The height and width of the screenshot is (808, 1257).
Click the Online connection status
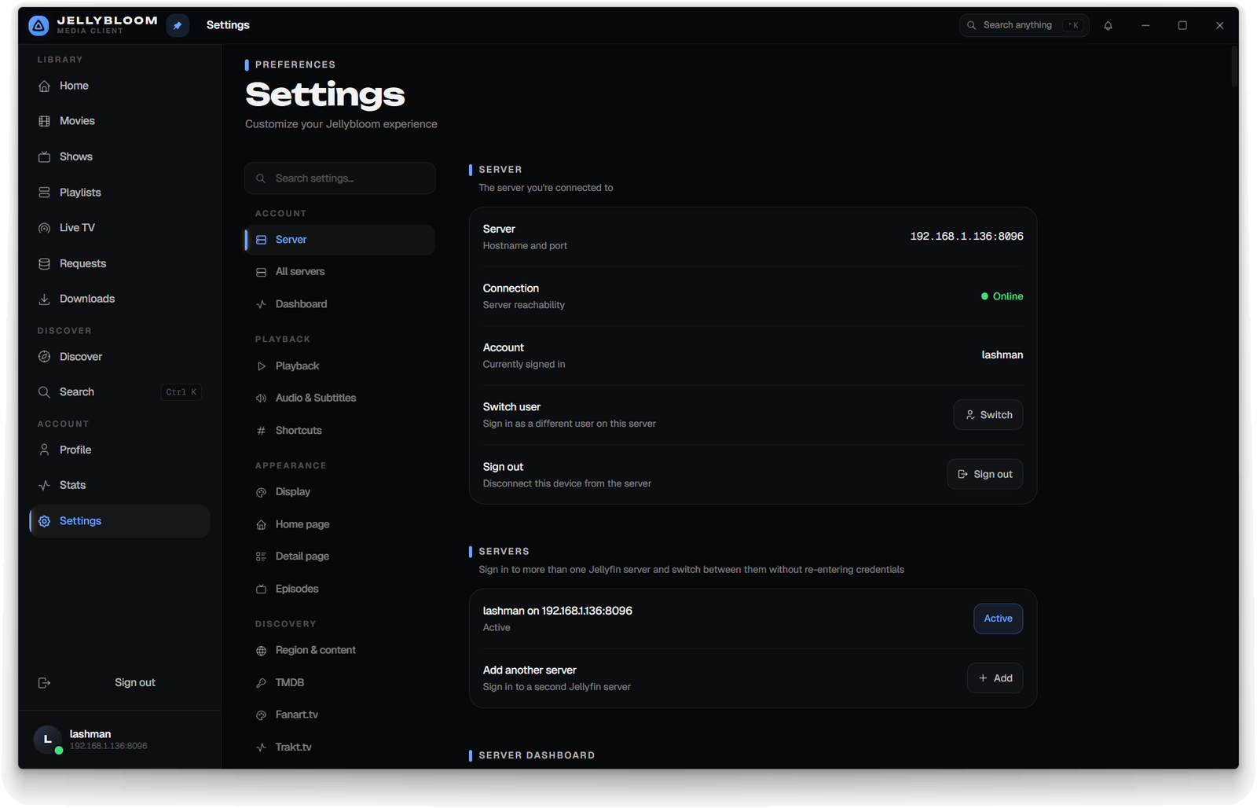(x=1002, y=296)
